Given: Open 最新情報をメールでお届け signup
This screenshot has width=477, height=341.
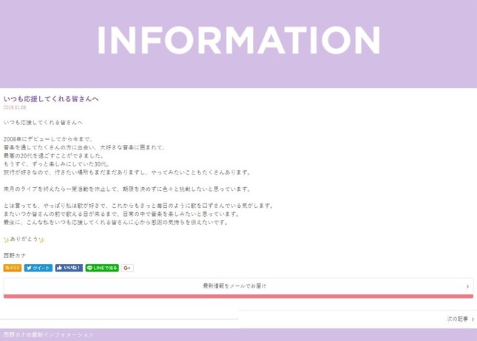Looking at the screenshot, I should (x=234, y=286).
